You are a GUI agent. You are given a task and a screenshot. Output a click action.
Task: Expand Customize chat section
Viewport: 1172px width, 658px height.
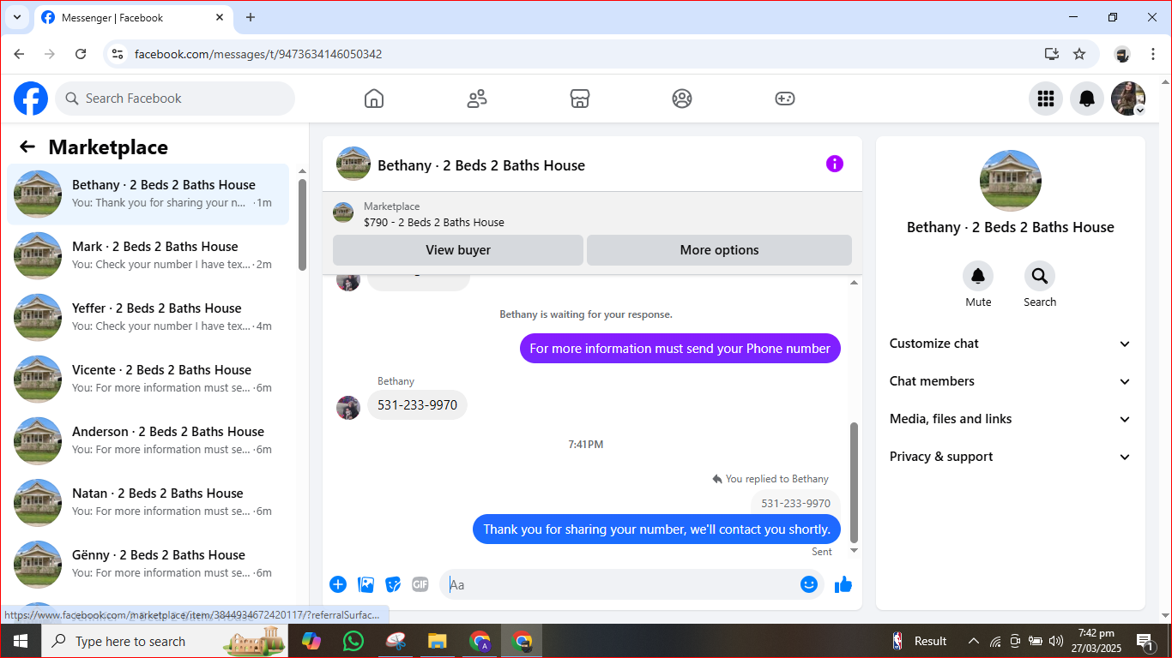click(1011, 344)
